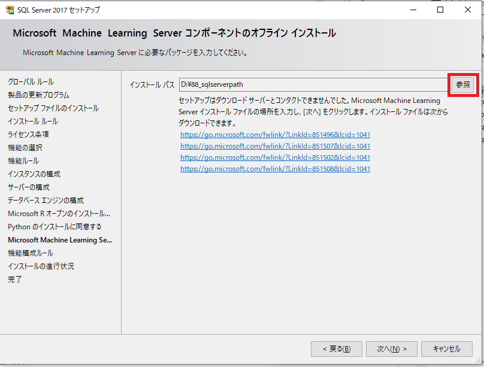
Task: Open the LinkId=851496 download link
Action: (275, 135)
